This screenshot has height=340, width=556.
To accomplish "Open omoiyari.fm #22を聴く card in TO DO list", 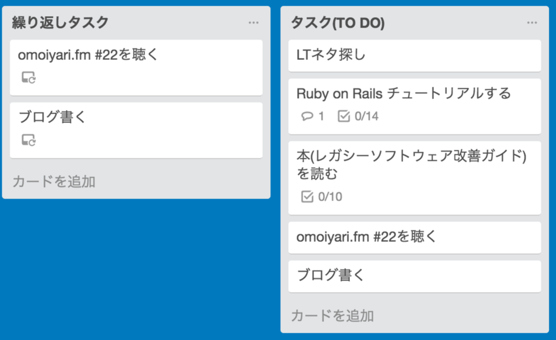I will click(414, 237).
